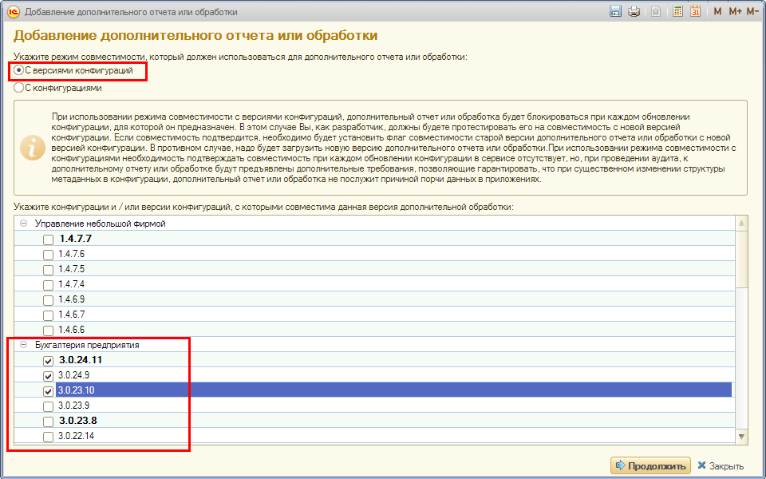Image resolution: width=766 pixels, height=479 pixels.
Task: Click the M+ memory add button
Action: pos(735,12)
